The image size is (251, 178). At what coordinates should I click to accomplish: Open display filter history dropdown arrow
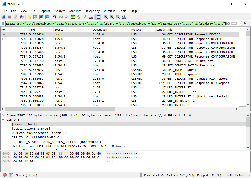(240, 24)
